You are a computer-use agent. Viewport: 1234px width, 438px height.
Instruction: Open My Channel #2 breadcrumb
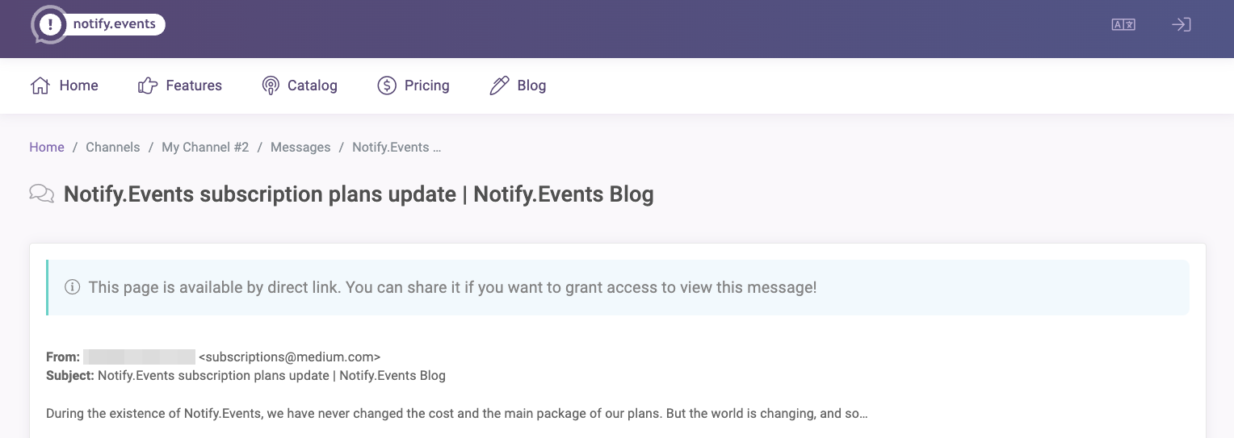coord(205,147)
